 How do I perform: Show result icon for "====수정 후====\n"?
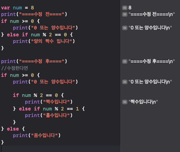pos(125,61)
